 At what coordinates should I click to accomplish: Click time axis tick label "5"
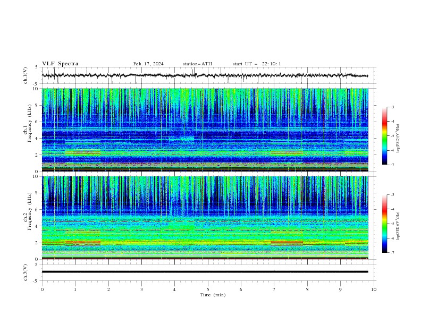point(208,289)
